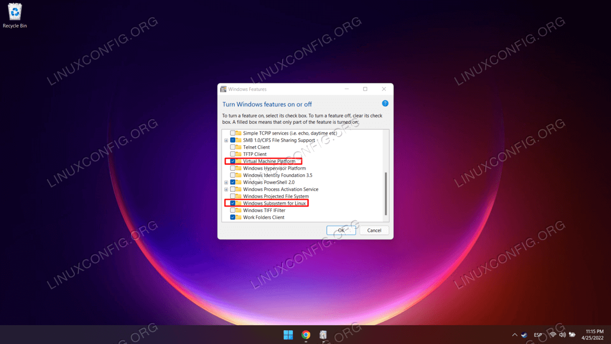Screen dimensions: 611x344
Task: Click the Windows Subsystem for Linux folder icon
Action: coord(239,203)
